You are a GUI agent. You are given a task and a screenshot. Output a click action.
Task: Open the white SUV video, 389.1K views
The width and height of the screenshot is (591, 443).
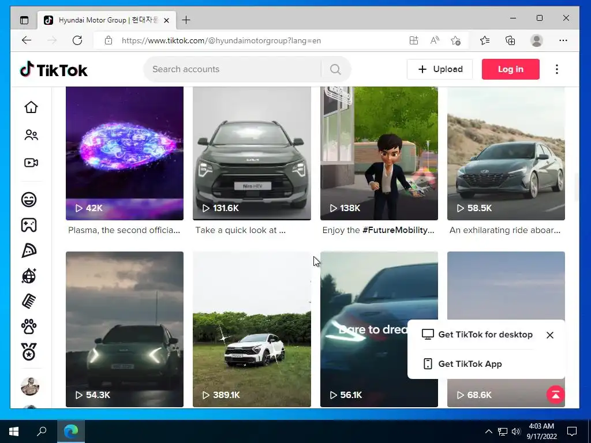(x=252, y=329)
